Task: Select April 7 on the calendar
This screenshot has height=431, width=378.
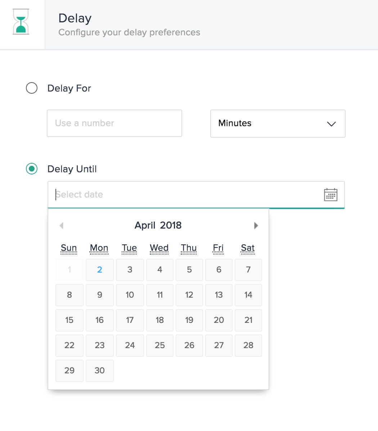Action: click(248, 270)
